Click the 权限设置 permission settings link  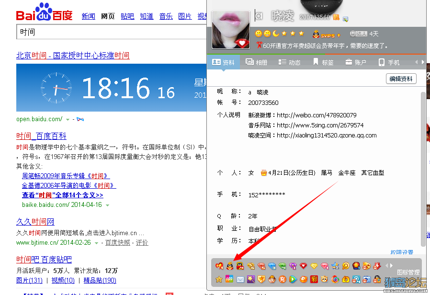(402, 252)
